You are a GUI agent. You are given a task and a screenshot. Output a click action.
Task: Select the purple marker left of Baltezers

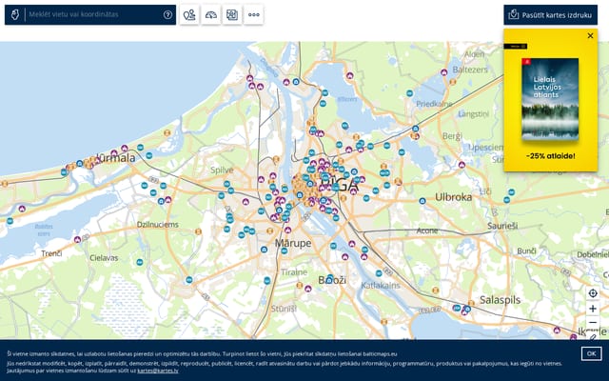point(444,72)
